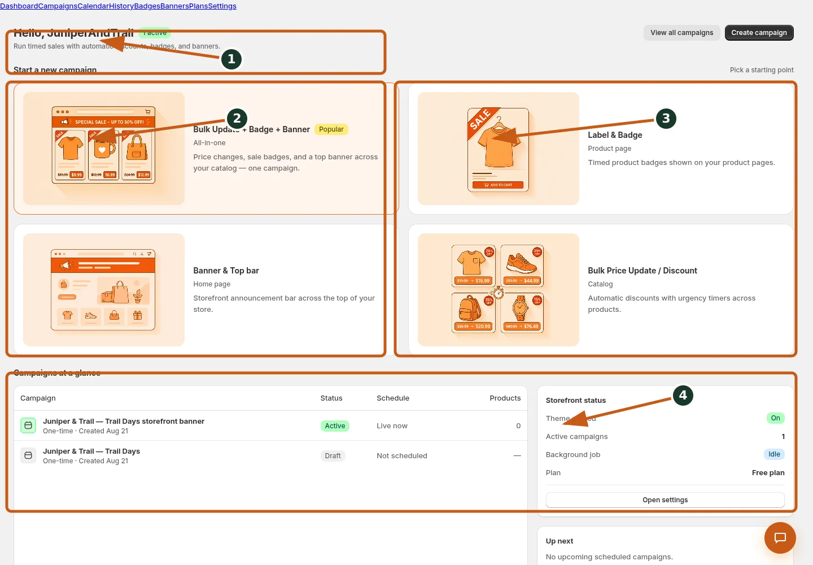
Task: Choose Bulk Price Update / Discount title
Action: click(642, 271)
